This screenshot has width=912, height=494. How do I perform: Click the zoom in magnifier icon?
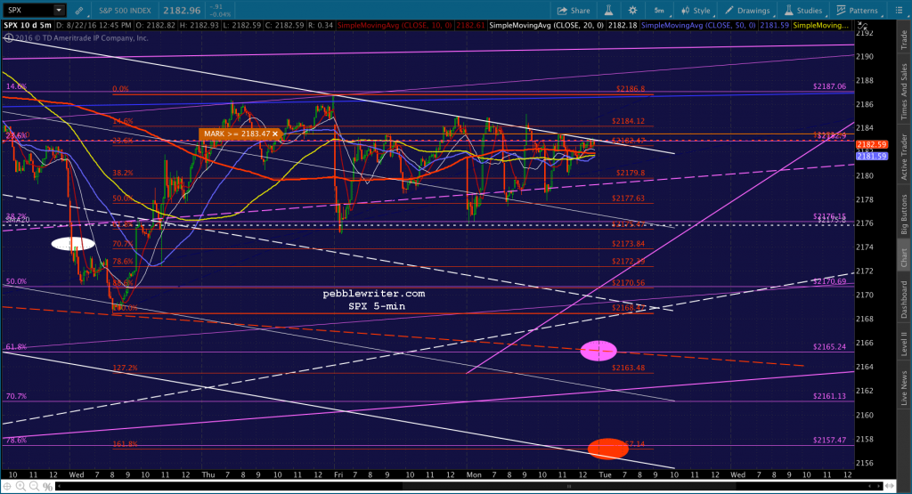20,486
